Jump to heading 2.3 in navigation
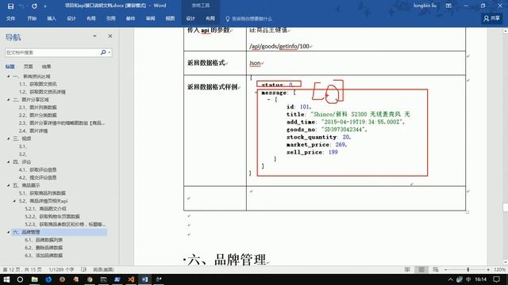 tap(62, 123)
